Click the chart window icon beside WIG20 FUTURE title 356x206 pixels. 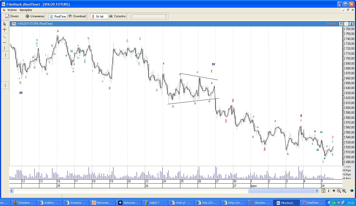(14, 24)
